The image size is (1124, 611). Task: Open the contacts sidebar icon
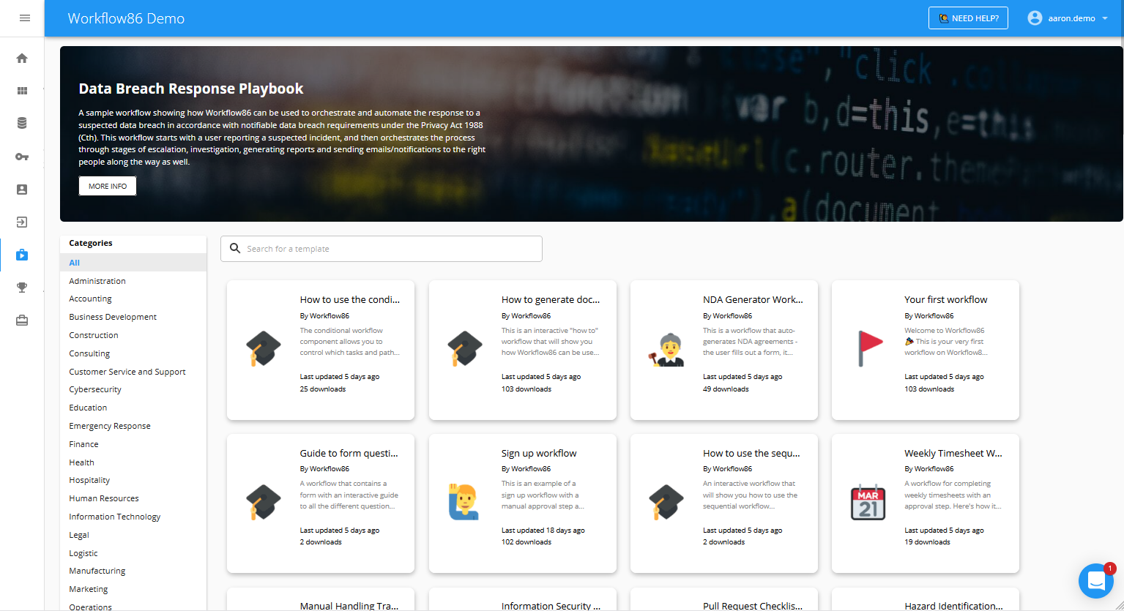coord(22,190)
